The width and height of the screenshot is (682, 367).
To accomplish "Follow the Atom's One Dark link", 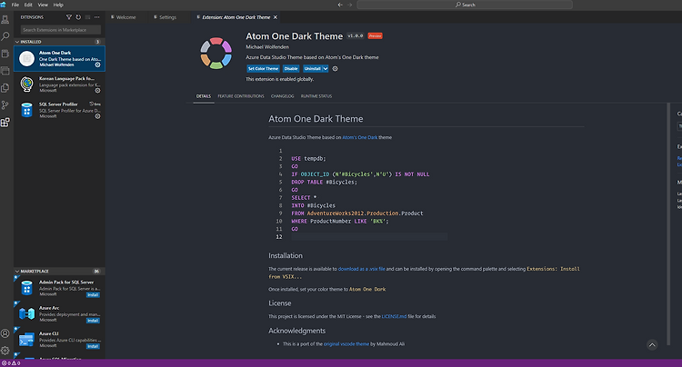I will pos(360,137).
